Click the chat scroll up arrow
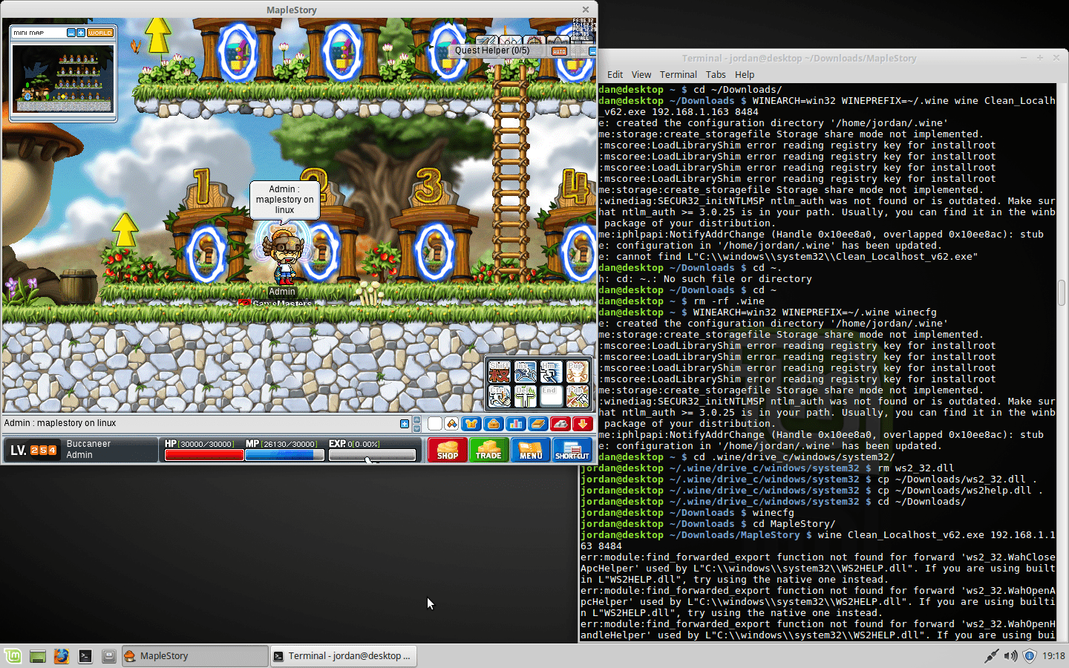Image resolution: width=1069 pixels, height=668 pixels. 416,420
